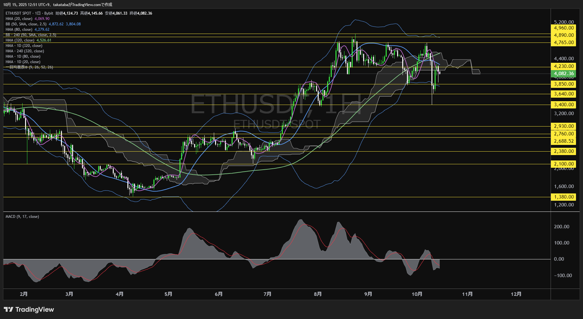Click the ETHUSDT SPOT symbol title

(18, 13)
